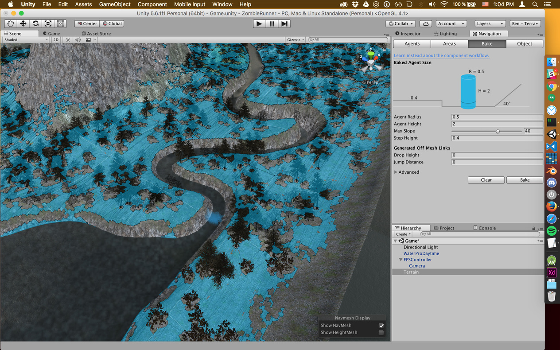Toggle 2D view mode
This screenshot has height=350, width=560.
pyautogui.click(x=55, y=39)
